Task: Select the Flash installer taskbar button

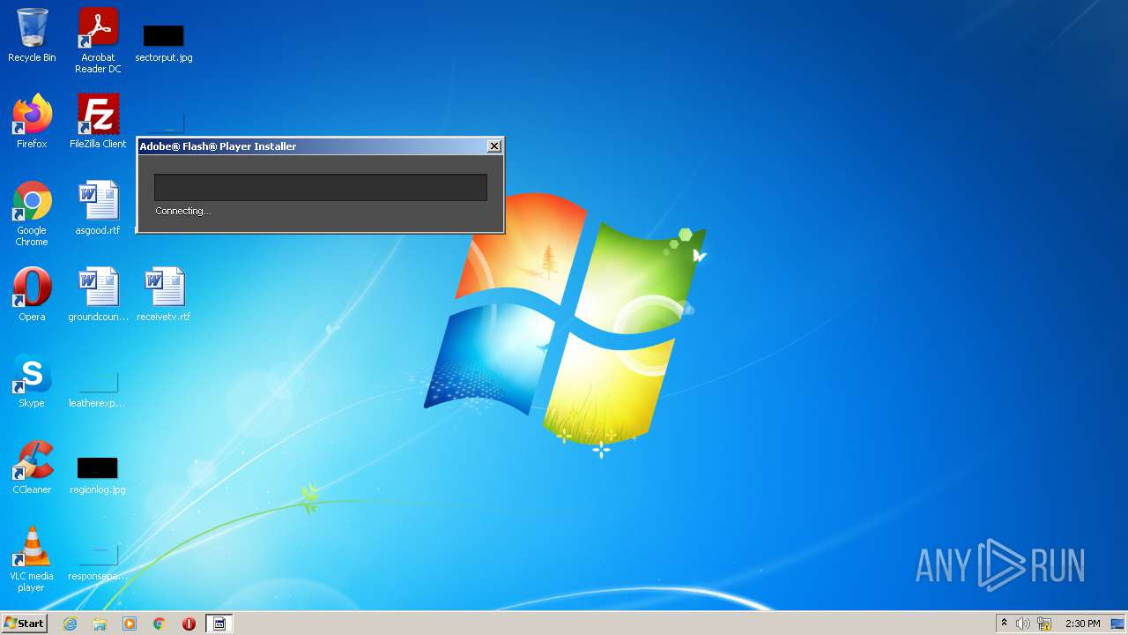Action: point(219,624)
